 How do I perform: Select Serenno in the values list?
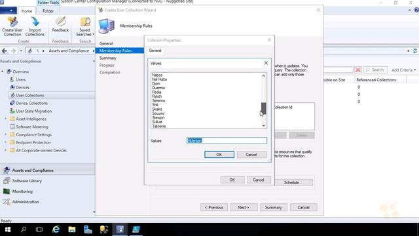[x=158, y=100]
